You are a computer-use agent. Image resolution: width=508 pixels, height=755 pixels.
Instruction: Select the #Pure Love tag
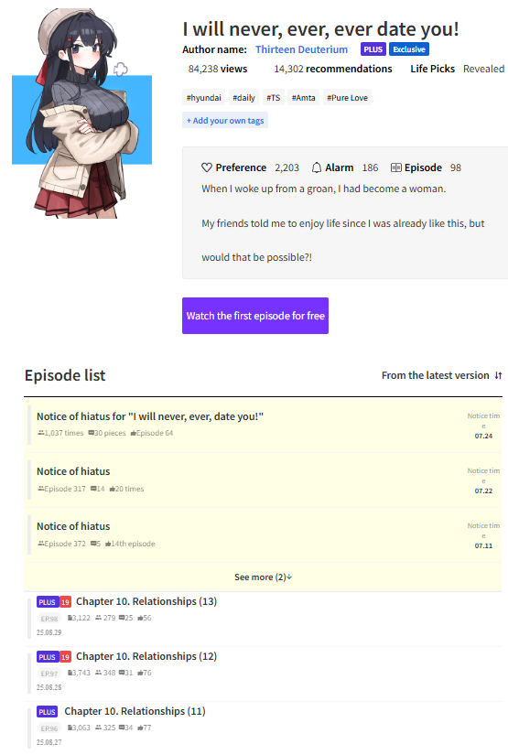[347, 98]
